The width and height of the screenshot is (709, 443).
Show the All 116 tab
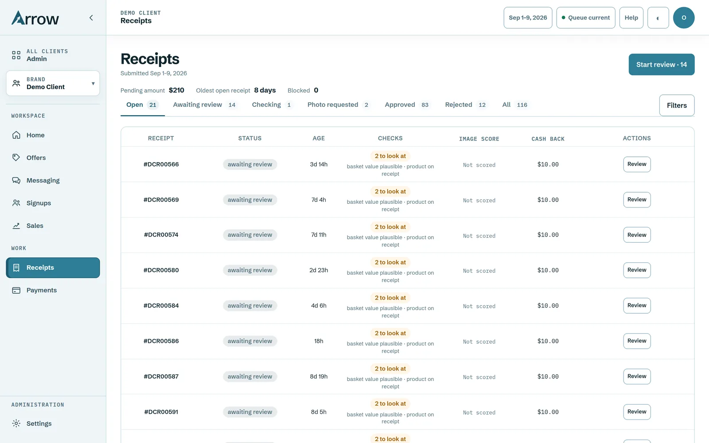pos(515,105)
